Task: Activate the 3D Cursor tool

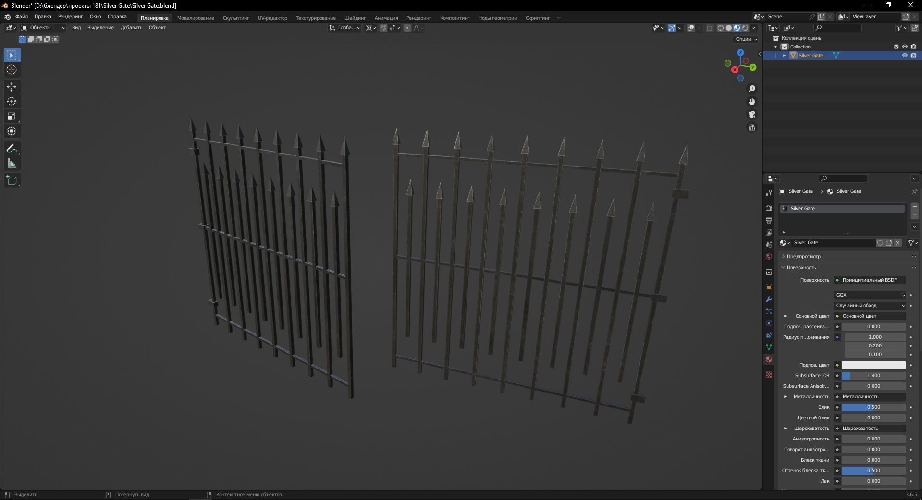Action: coord(12,70)
